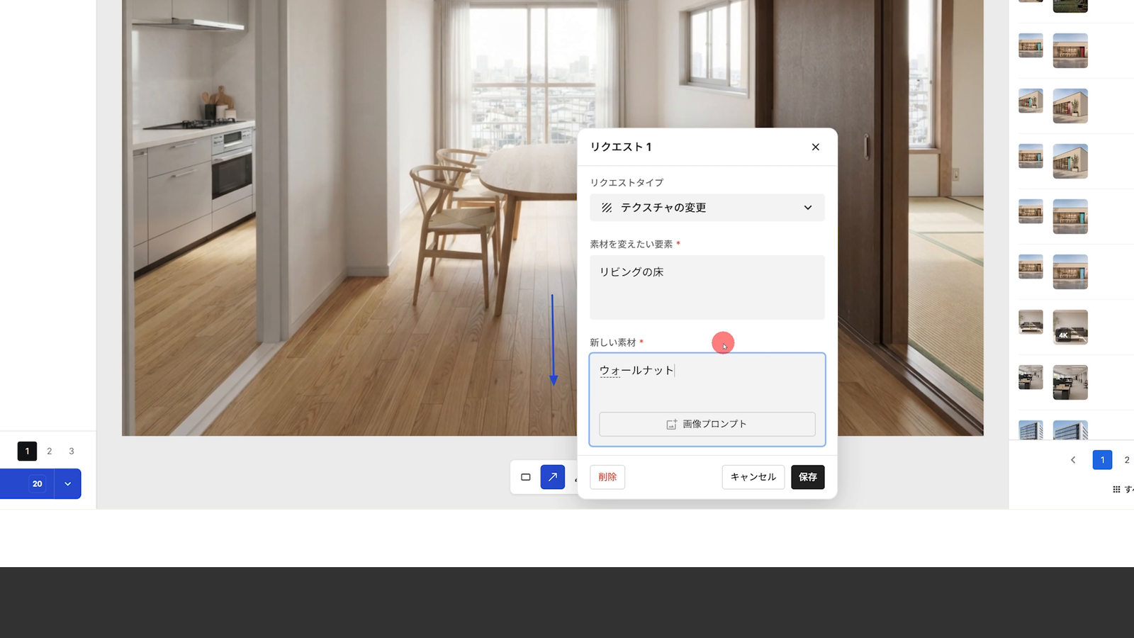Open the living room thumbnail with 4K badge
This screenshot has width=1134, height=638.
[1070, 327]
